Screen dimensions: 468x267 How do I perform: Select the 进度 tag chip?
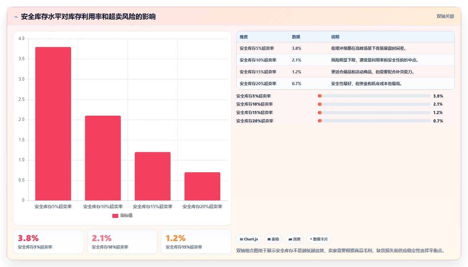294,239
